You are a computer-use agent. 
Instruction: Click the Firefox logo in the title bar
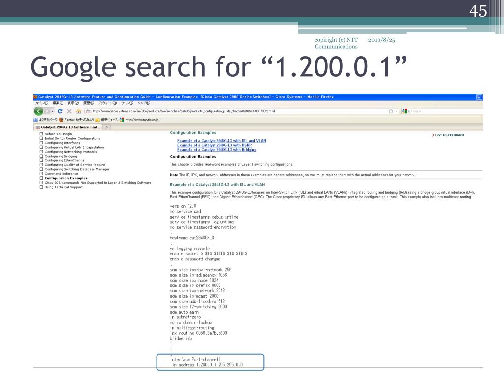point(35,97)
